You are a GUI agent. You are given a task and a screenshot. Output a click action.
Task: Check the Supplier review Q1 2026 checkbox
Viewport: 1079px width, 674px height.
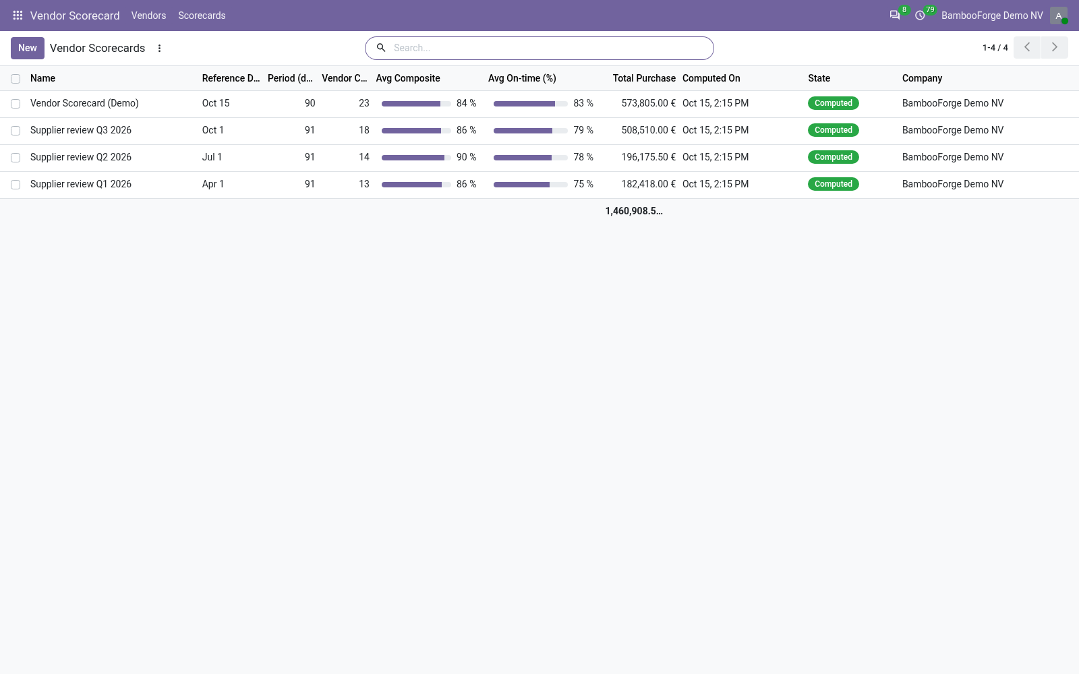point(16,185)
